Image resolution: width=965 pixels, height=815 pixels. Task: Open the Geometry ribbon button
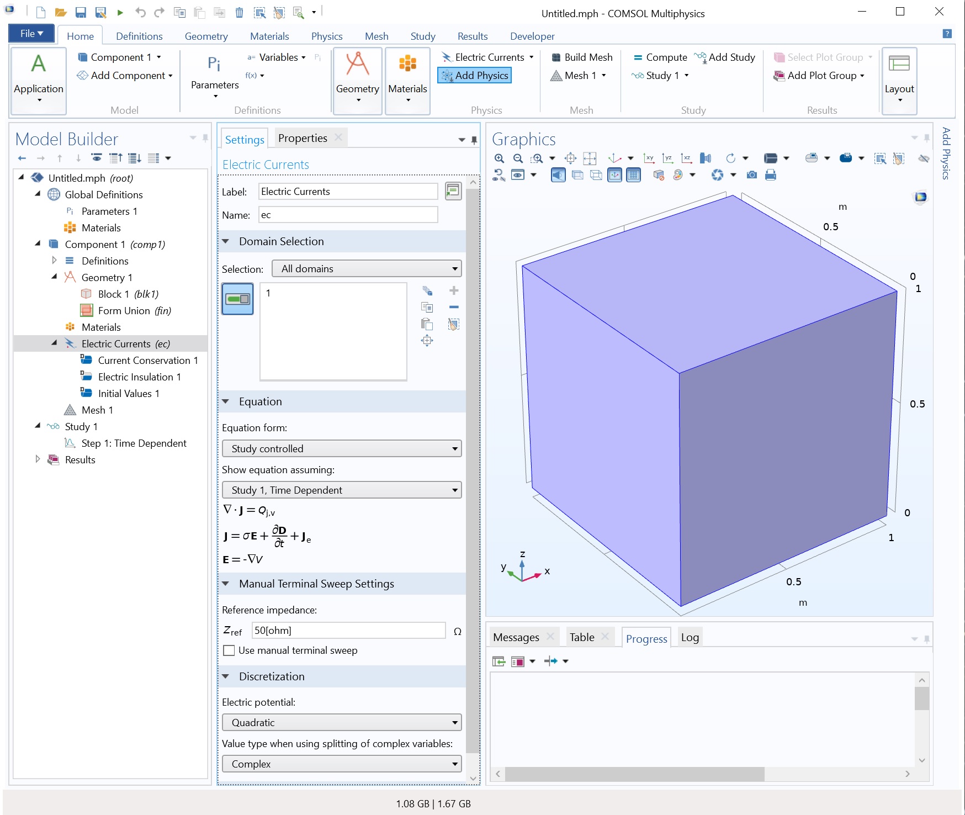[x=357, y=81]
